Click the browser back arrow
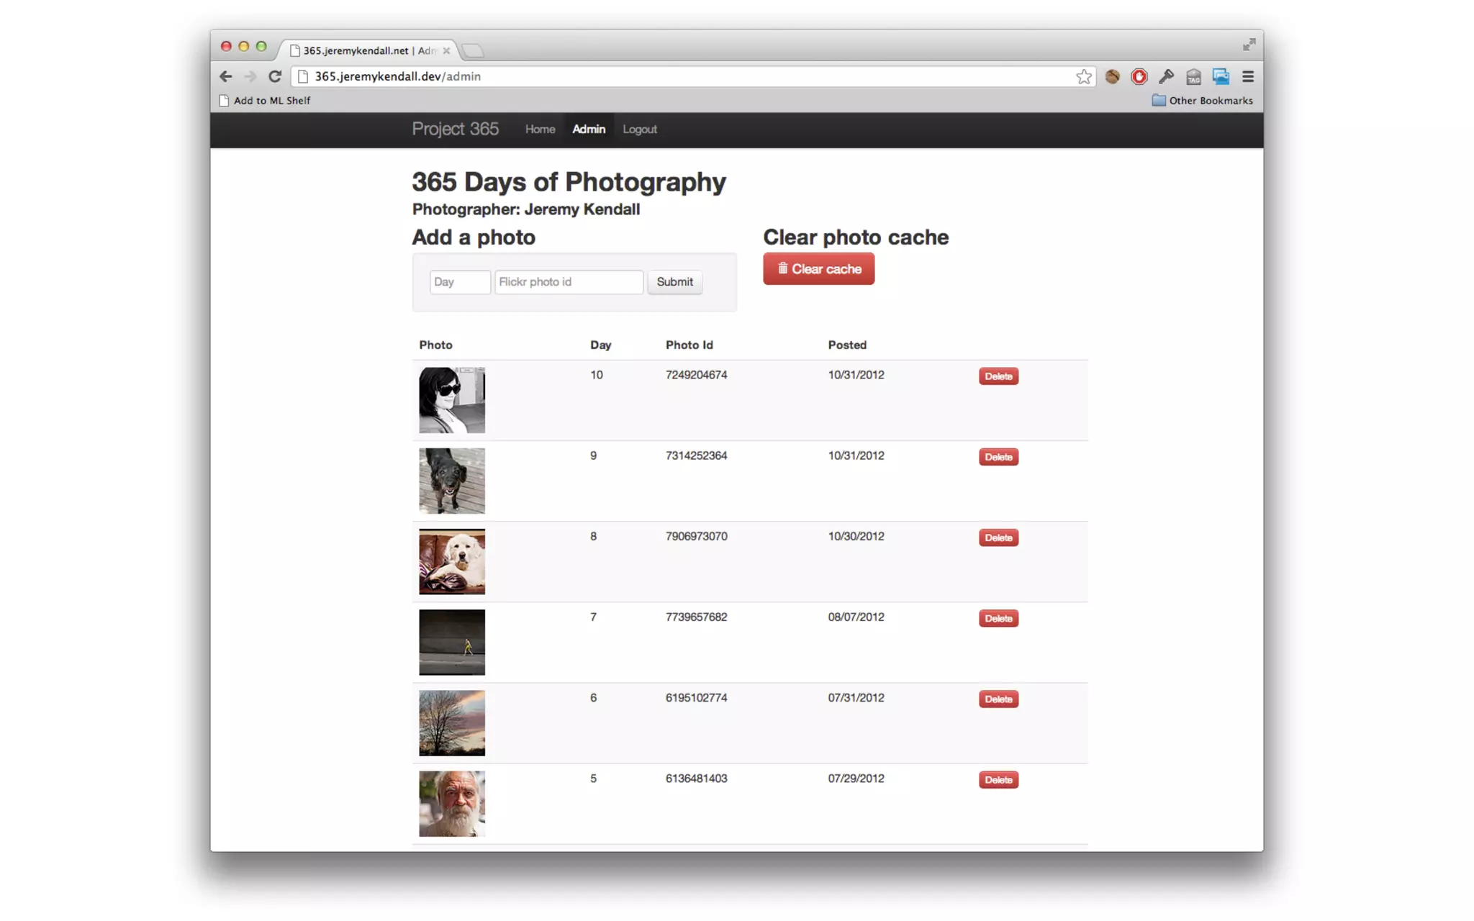The height and width of the screenshot is (921, 1474). pyautogui.click(x=226, y=76)
